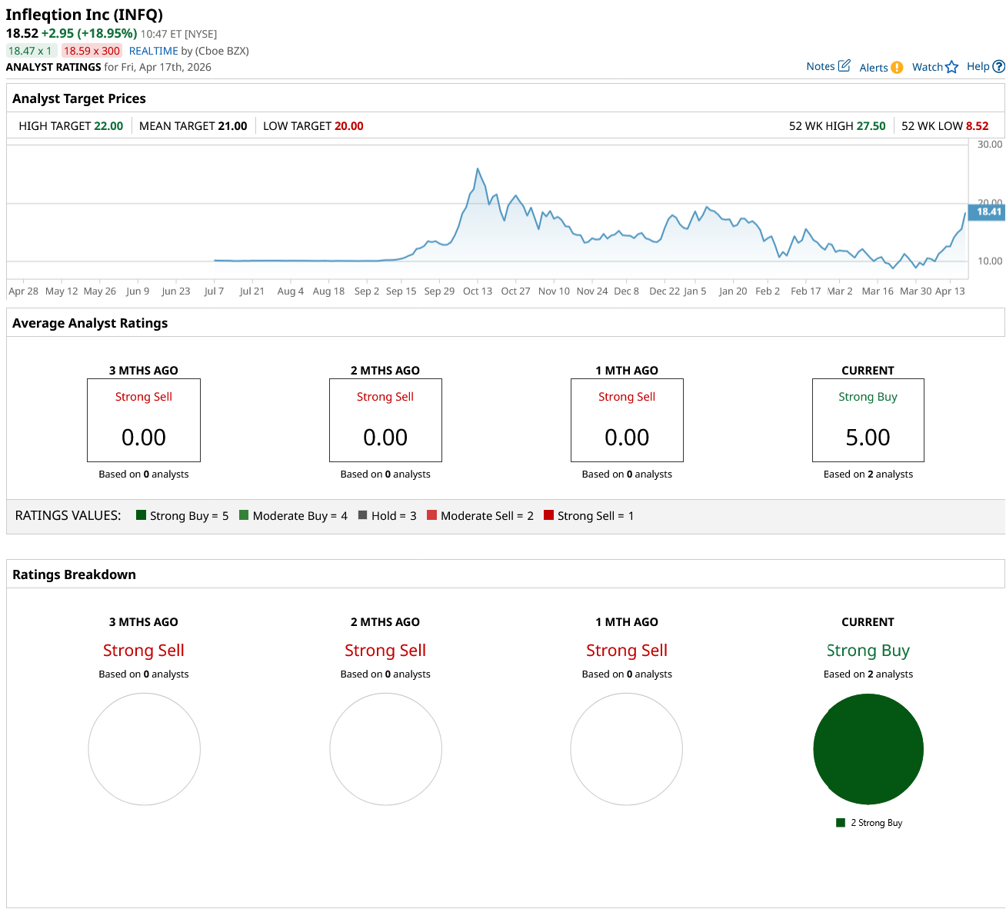Image resolution: width=1006 pixels, height=909 pixels.
Task: Click the Watch star icon
Action: (x=951, y=67)
